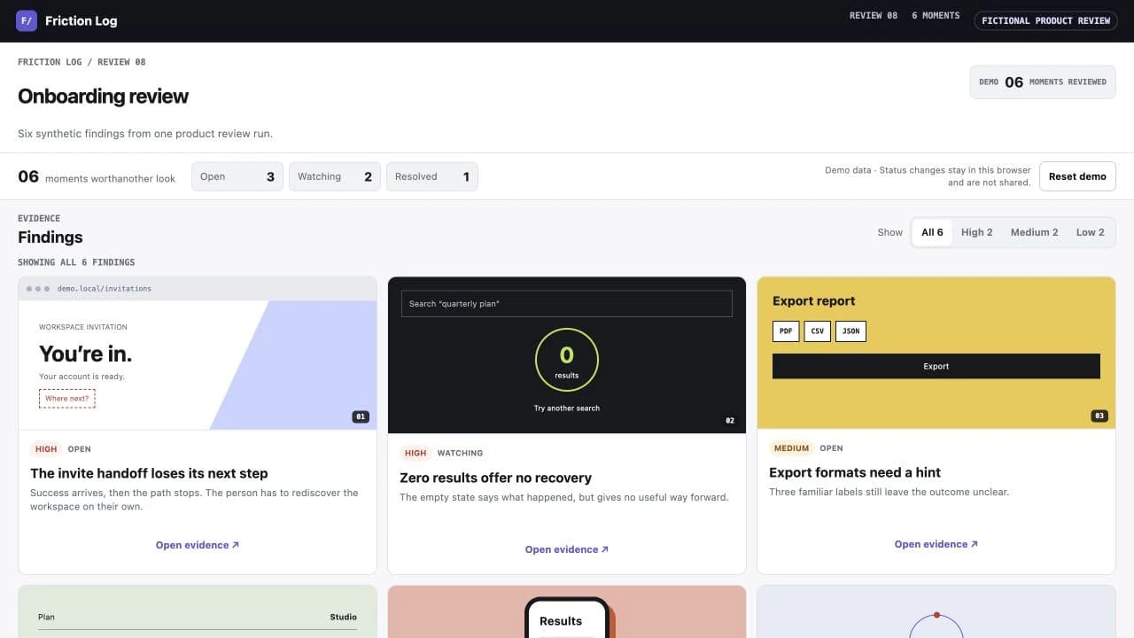The image size is (1134, 638).
Task: Click the 01 badge on invitation thumbnail
Action: [x=361, y=416]
